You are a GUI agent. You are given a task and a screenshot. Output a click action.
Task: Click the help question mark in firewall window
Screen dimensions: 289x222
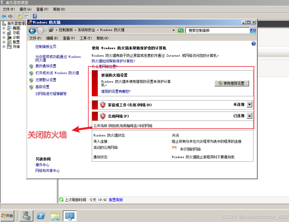click(x=254, y=44)
